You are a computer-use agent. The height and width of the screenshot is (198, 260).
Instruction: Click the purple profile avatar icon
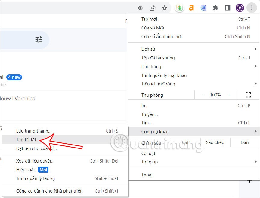(240, 8)
